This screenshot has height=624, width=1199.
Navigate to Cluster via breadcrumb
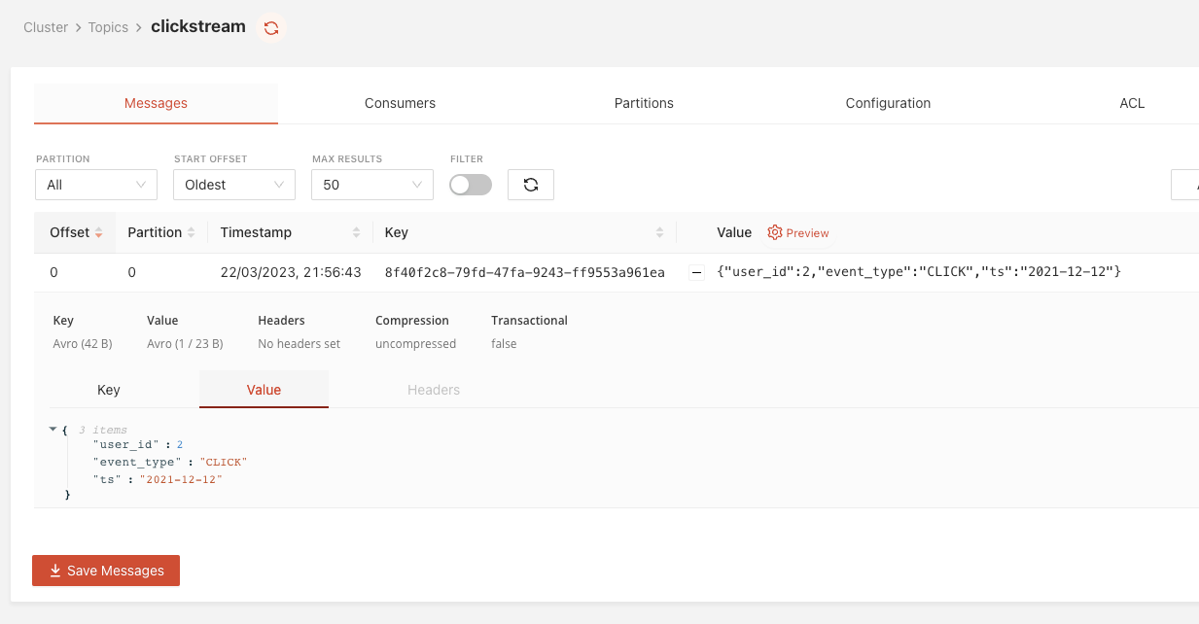click(45, 27)
